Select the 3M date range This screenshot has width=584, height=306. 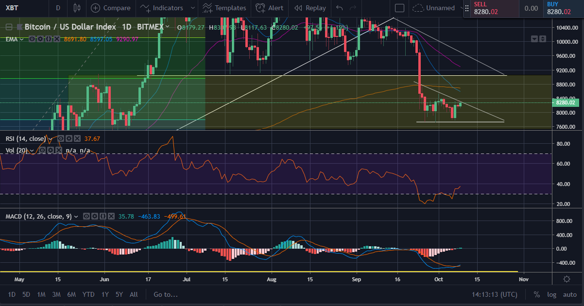(56, 294)
